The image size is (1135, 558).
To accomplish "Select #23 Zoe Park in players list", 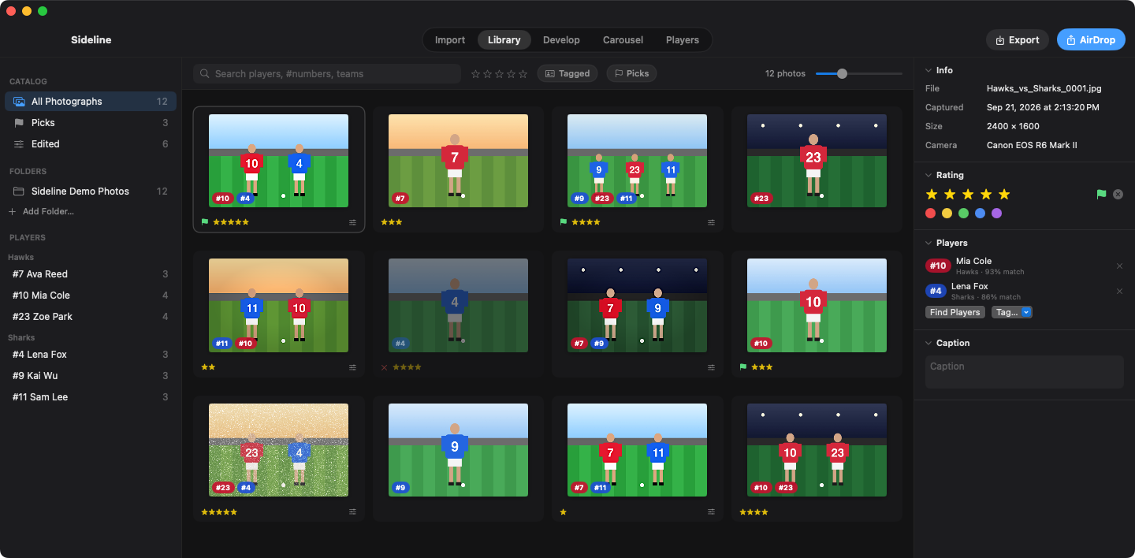I will (91, 316).
